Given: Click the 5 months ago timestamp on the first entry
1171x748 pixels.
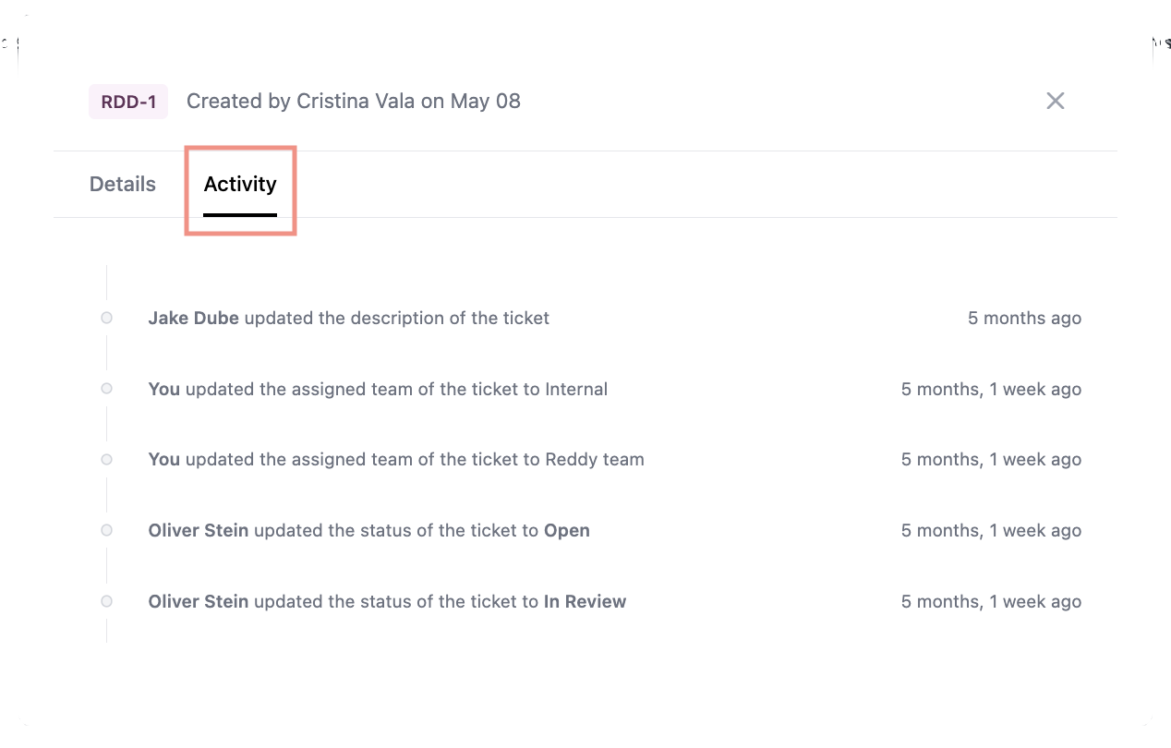Looking at the screenshot, I should point(1025,318).
